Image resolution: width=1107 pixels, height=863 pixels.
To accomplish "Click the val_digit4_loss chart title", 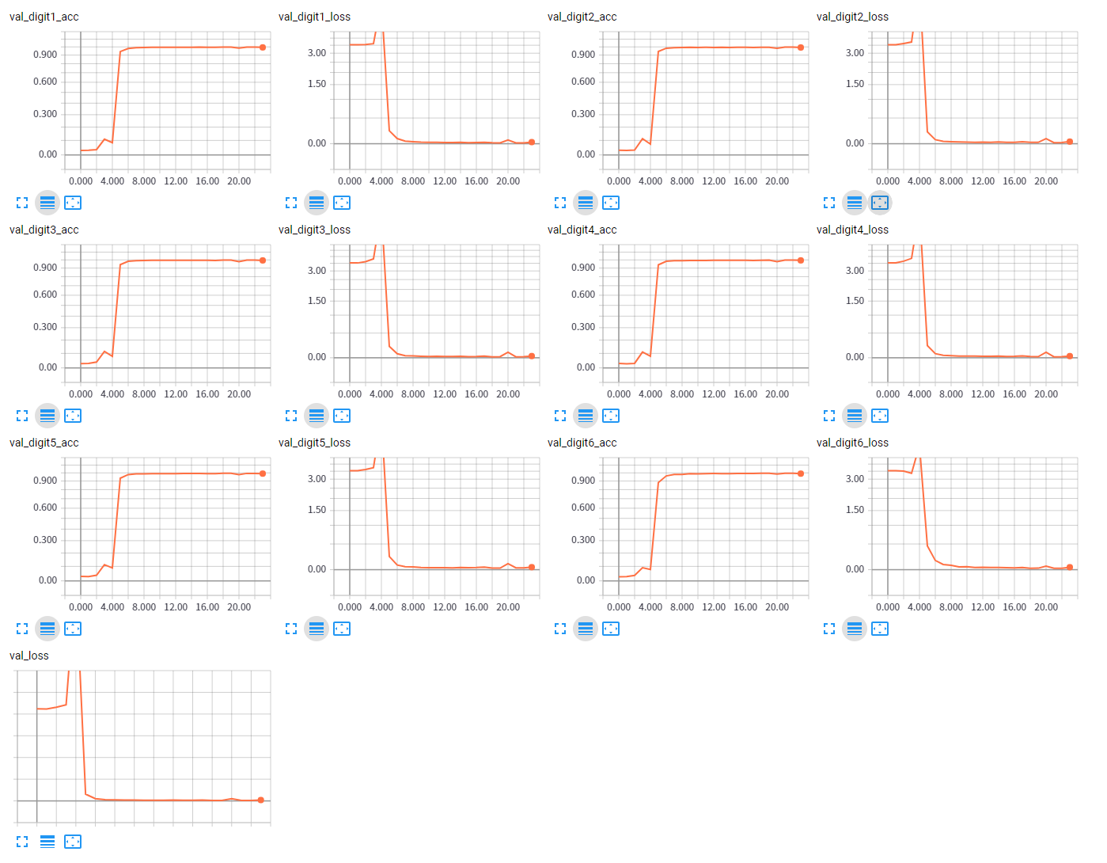I will point(852,230).
